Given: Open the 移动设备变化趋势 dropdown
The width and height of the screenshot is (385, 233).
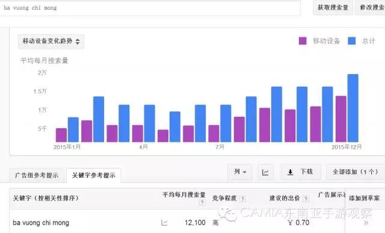Looking at the screenshot, I should click(x=51, y=42).
